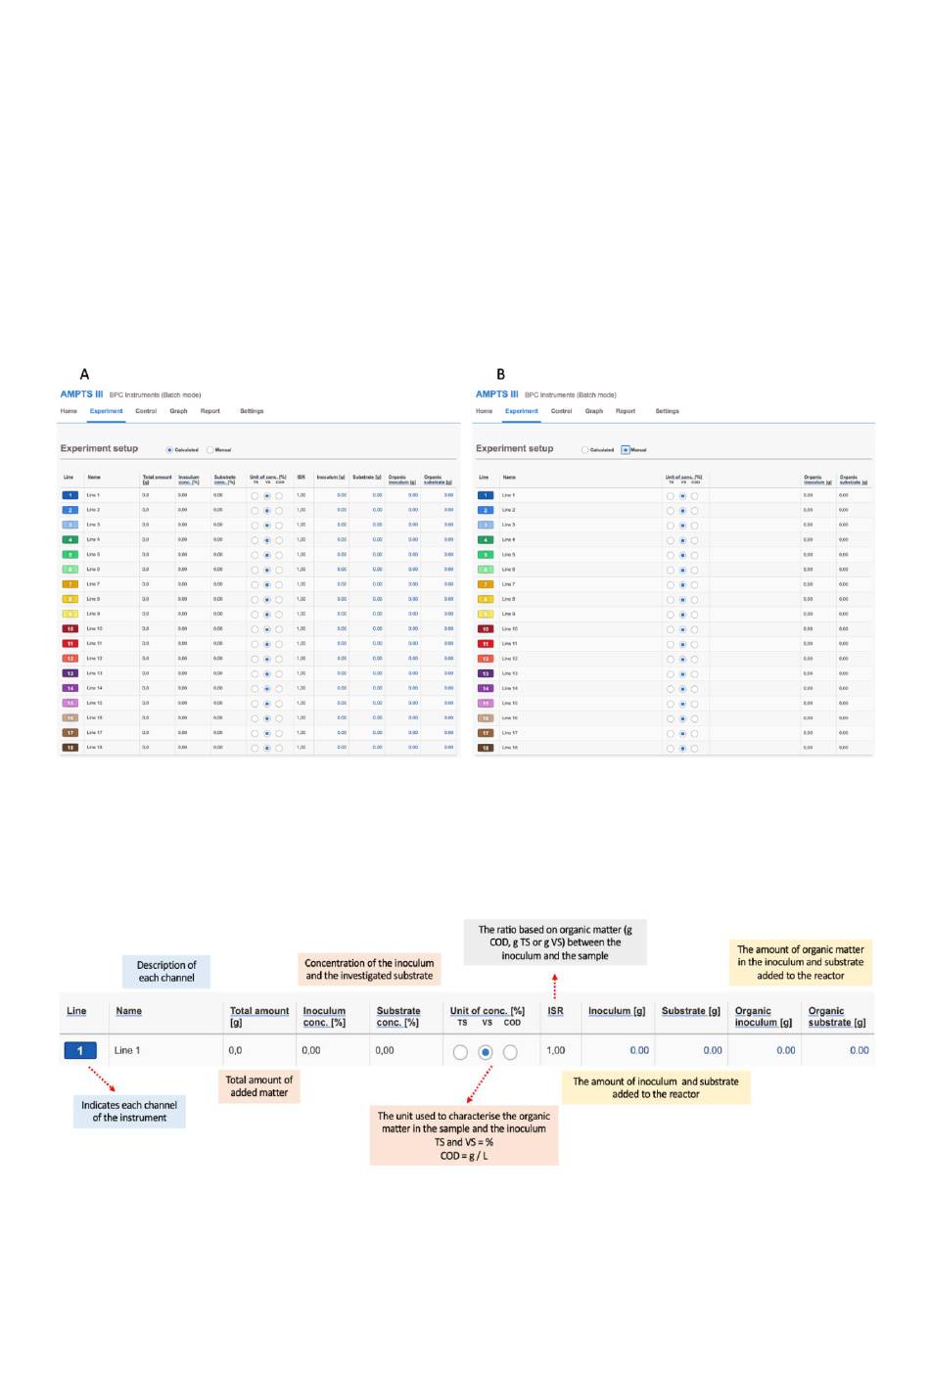
Task: Switch to the Control tab in panel A
Action: [x=146, y=411]
